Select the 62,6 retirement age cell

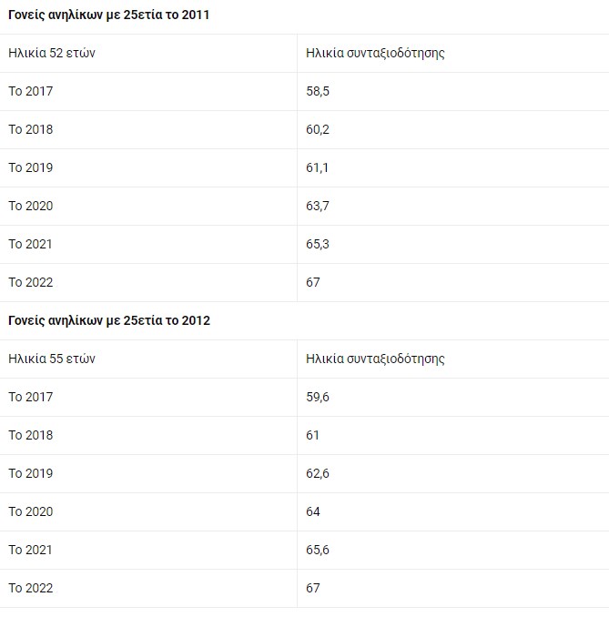[x=318, y=473]
